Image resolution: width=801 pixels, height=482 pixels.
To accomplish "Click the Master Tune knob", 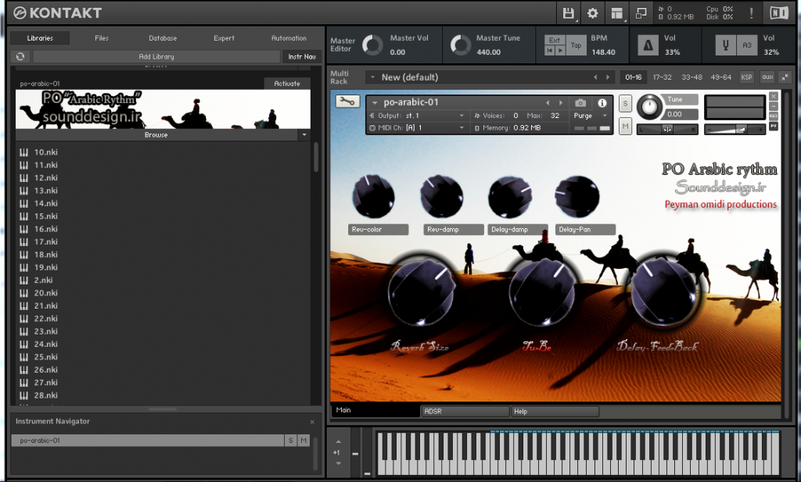I will click(x=461, y=45).
